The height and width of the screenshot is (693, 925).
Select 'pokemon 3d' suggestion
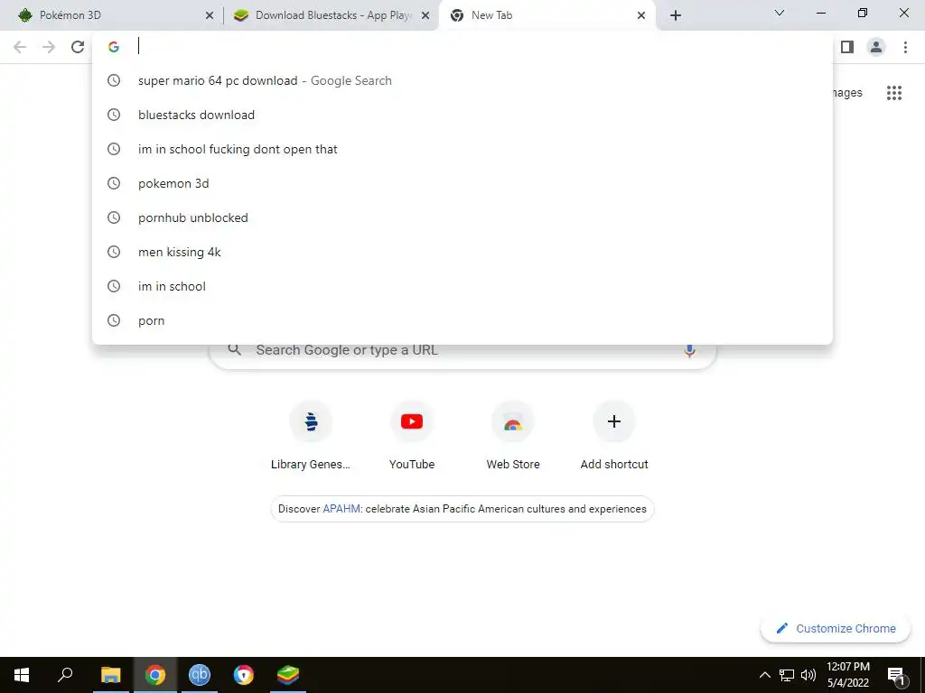pyautogui.click(x=462, y=183)
